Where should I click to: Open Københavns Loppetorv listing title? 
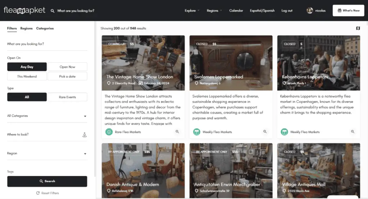(305, 77)
